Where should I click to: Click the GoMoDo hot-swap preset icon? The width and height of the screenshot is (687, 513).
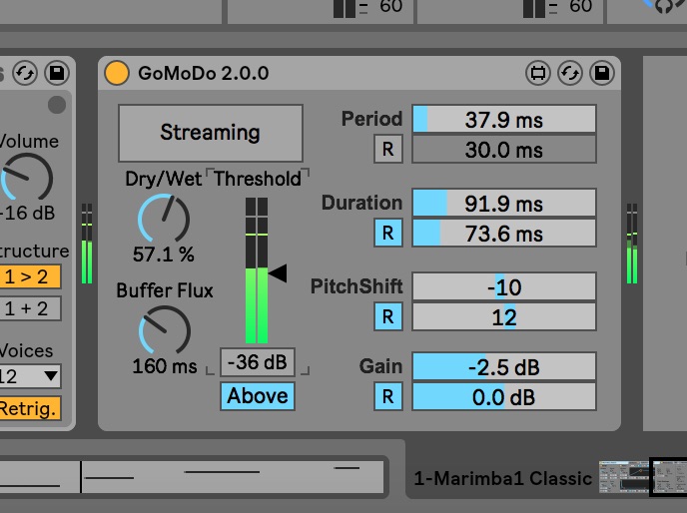point(570,73)
